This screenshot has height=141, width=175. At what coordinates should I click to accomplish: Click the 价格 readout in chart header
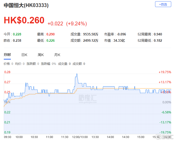8,64
